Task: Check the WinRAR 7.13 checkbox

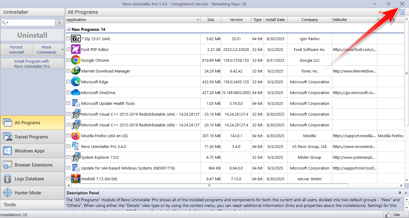Action: coord(68,179)
